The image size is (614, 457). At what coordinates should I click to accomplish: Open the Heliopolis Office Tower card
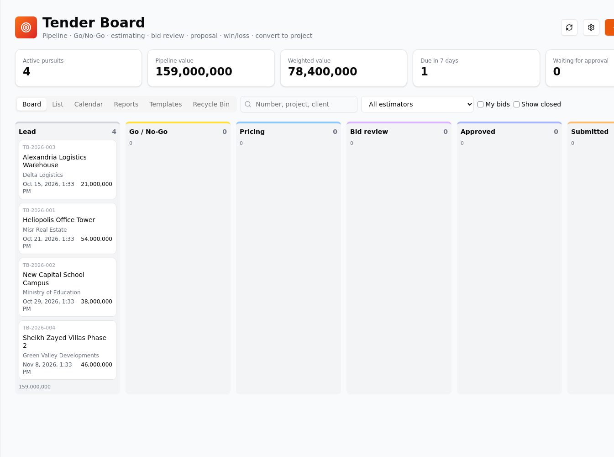68,228
